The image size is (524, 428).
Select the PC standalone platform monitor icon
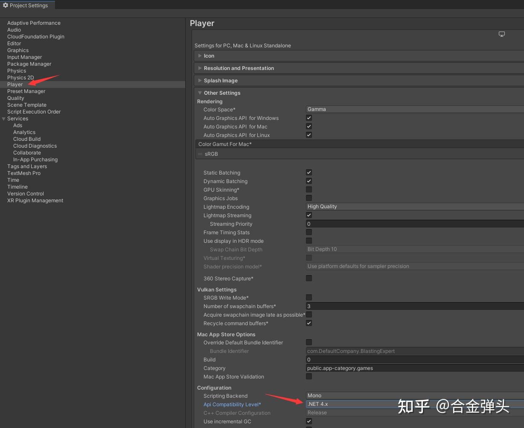[x=502, y=34]
